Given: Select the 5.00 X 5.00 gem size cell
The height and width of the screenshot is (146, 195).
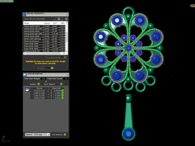Looking at the screenshot, I should (39, 98).
